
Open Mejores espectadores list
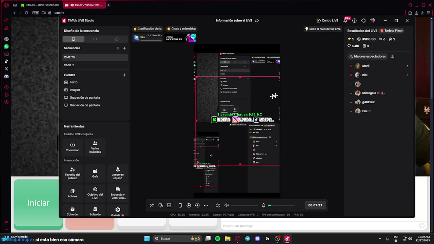(x=368, y=57)
